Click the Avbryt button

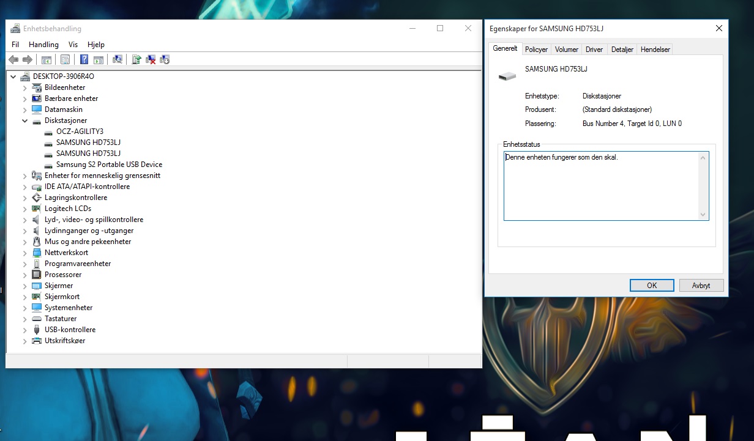(x=701, y=285)
